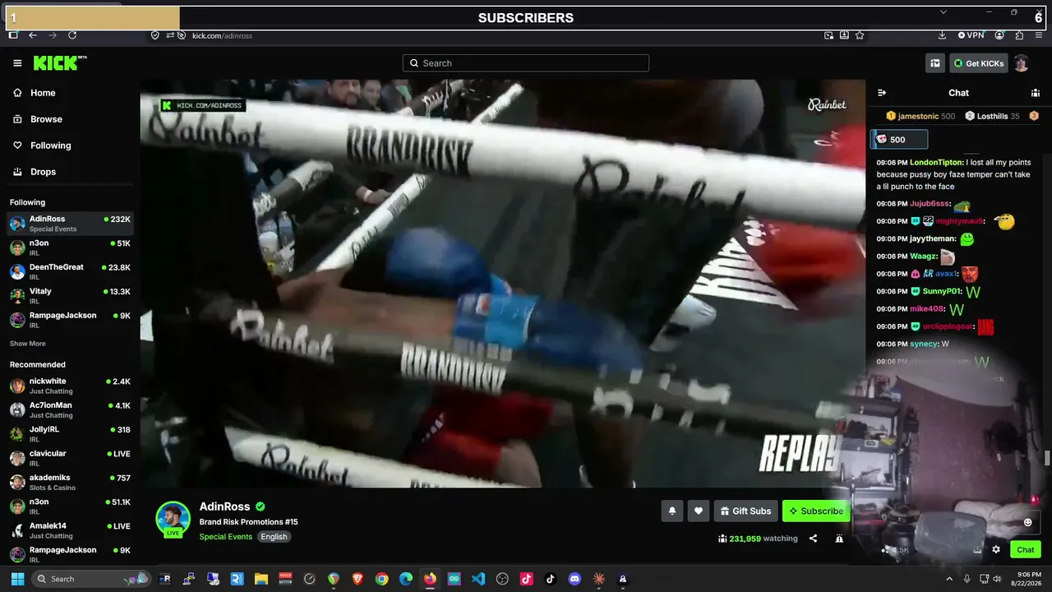The width and height of the screenshot is (1052, 592).
Task: Toggle stream notifications bell
Action: point(672,511)
